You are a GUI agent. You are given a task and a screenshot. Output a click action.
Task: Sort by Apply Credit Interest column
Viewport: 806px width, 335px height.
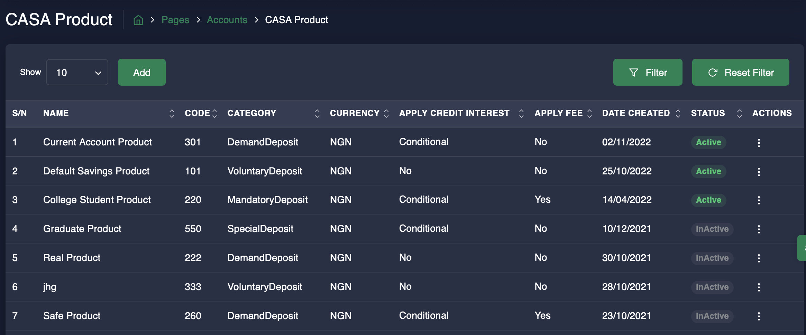[521, 113]
